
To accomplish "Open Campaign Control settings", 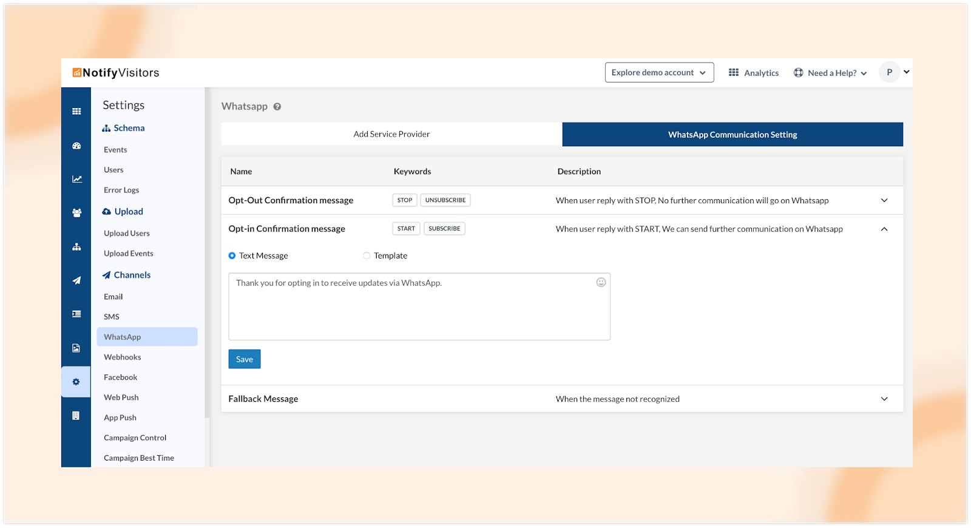I will tap(135, 438).
